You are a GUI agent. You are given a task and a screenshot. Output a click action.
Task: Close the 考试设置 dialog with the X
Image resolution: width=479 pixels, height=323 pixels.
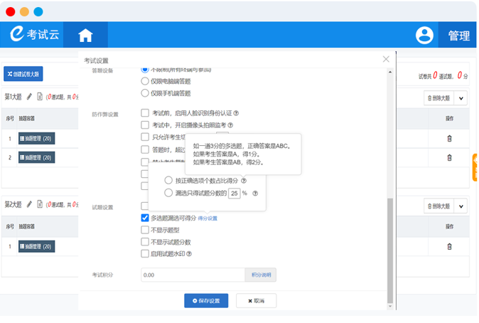tap(386, 59)
